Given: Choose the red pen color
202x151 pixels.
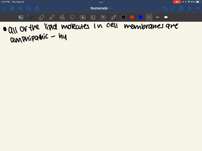Looking at the screenshot, I should (132, 17).
